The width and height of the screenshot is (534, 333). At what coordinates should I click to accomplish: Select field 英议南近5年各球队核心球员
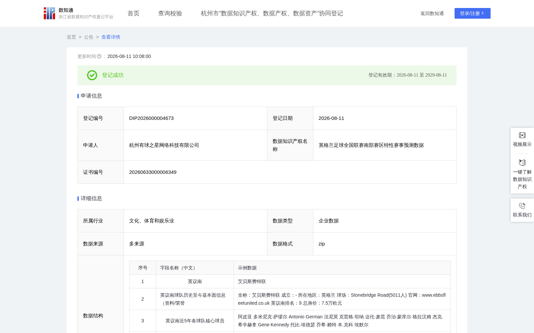pos(195,321)
